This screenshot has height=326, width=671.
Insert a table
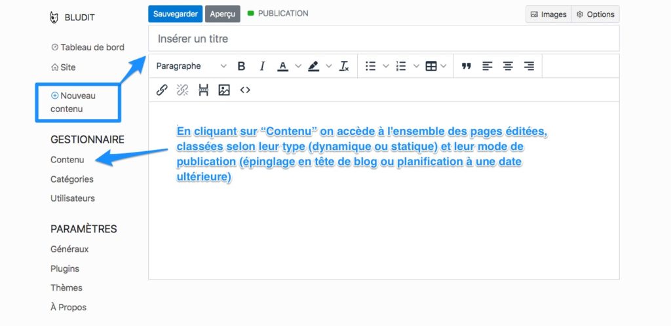431,66
